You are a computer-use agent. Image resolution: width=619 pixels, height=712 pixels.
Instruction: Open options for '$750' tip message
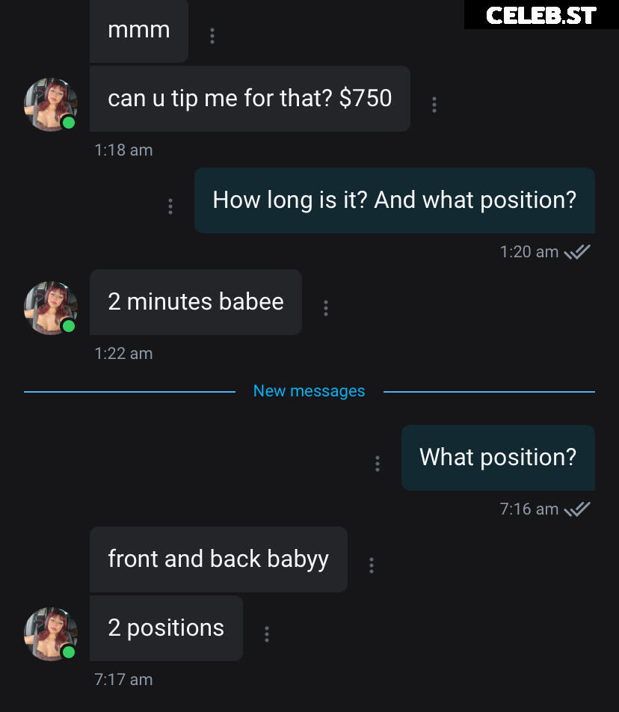pyautogui.click(x=434, y=105)
